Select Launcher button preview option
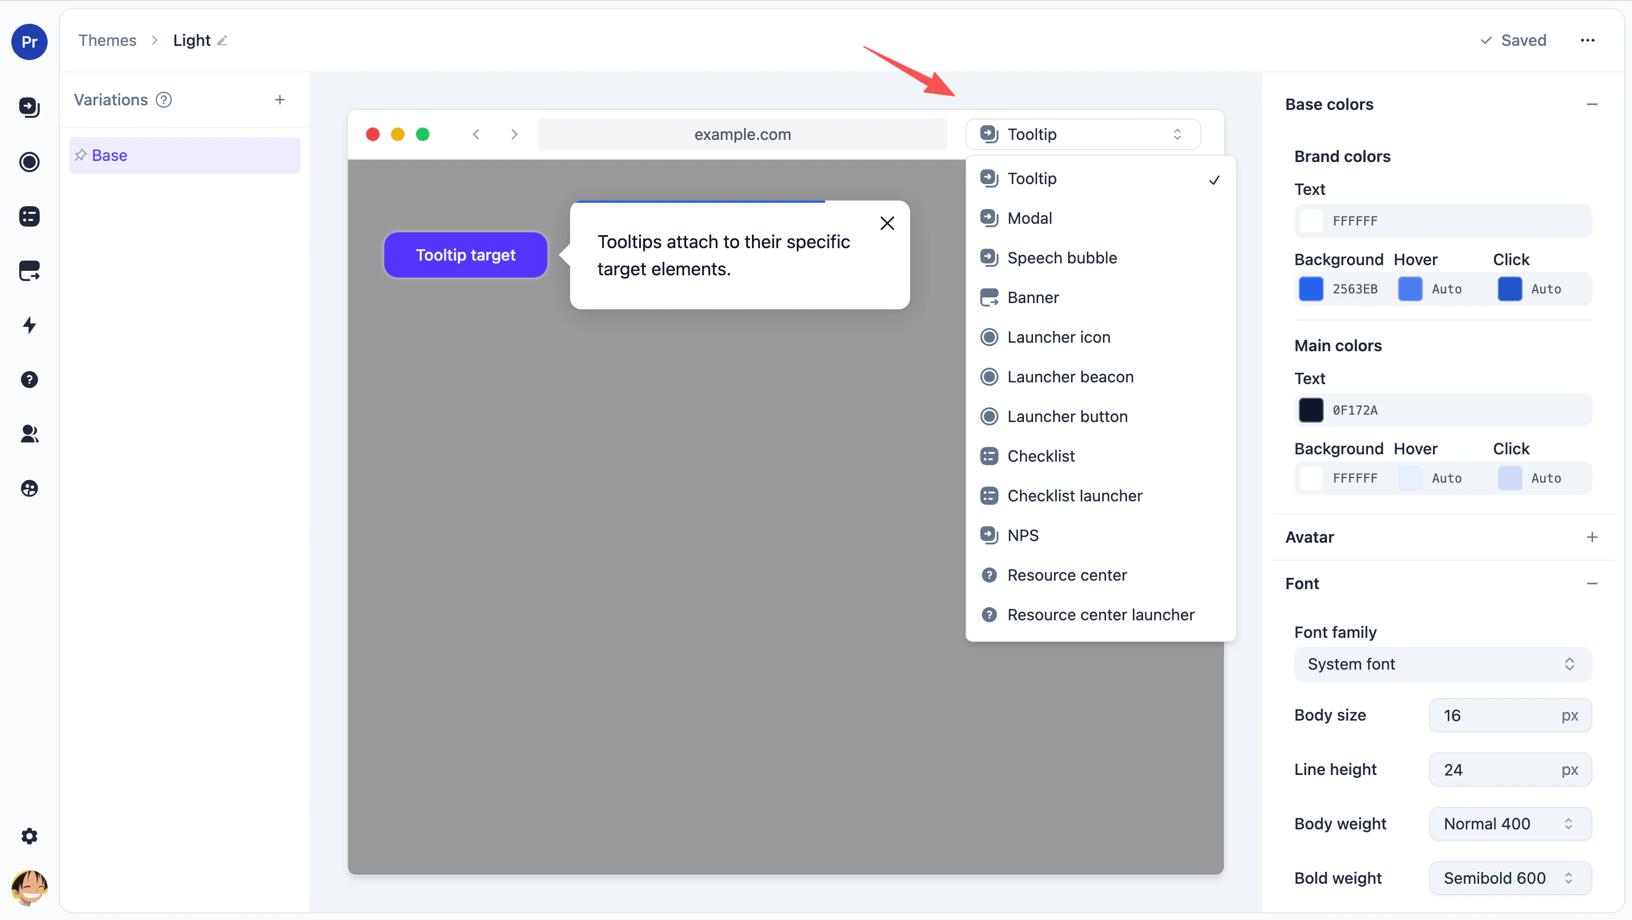 click(x=1100, y=416)
